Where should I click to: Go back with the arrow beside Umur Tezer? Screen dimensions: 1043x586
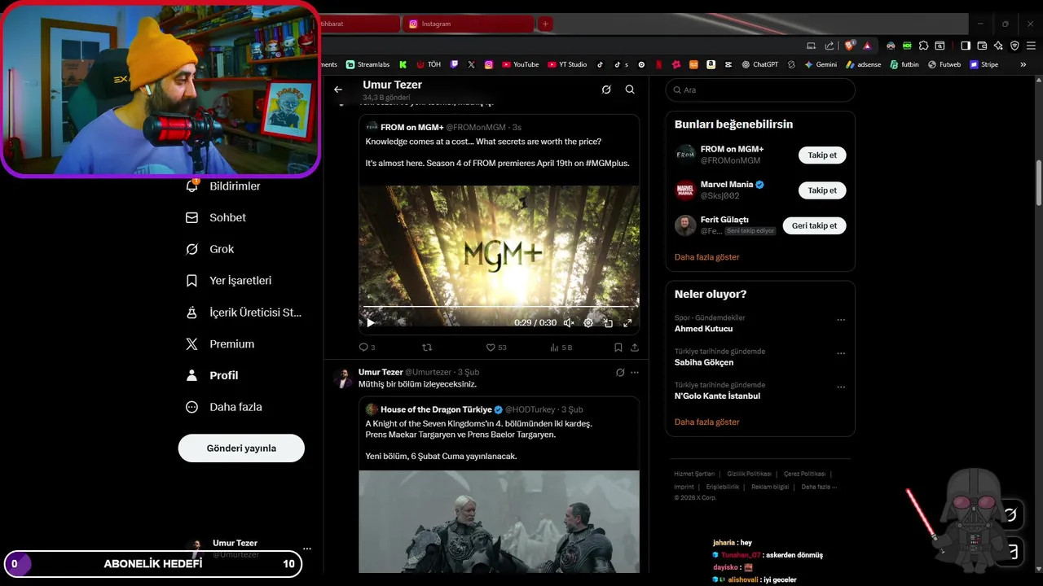[338, 90]
